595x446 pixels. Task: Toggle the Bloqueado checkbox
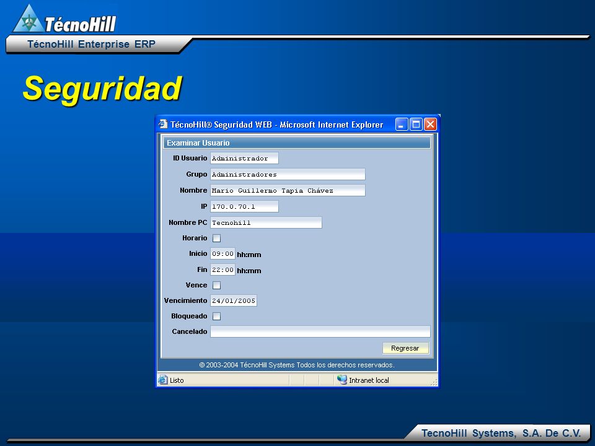tap(217, 317)
